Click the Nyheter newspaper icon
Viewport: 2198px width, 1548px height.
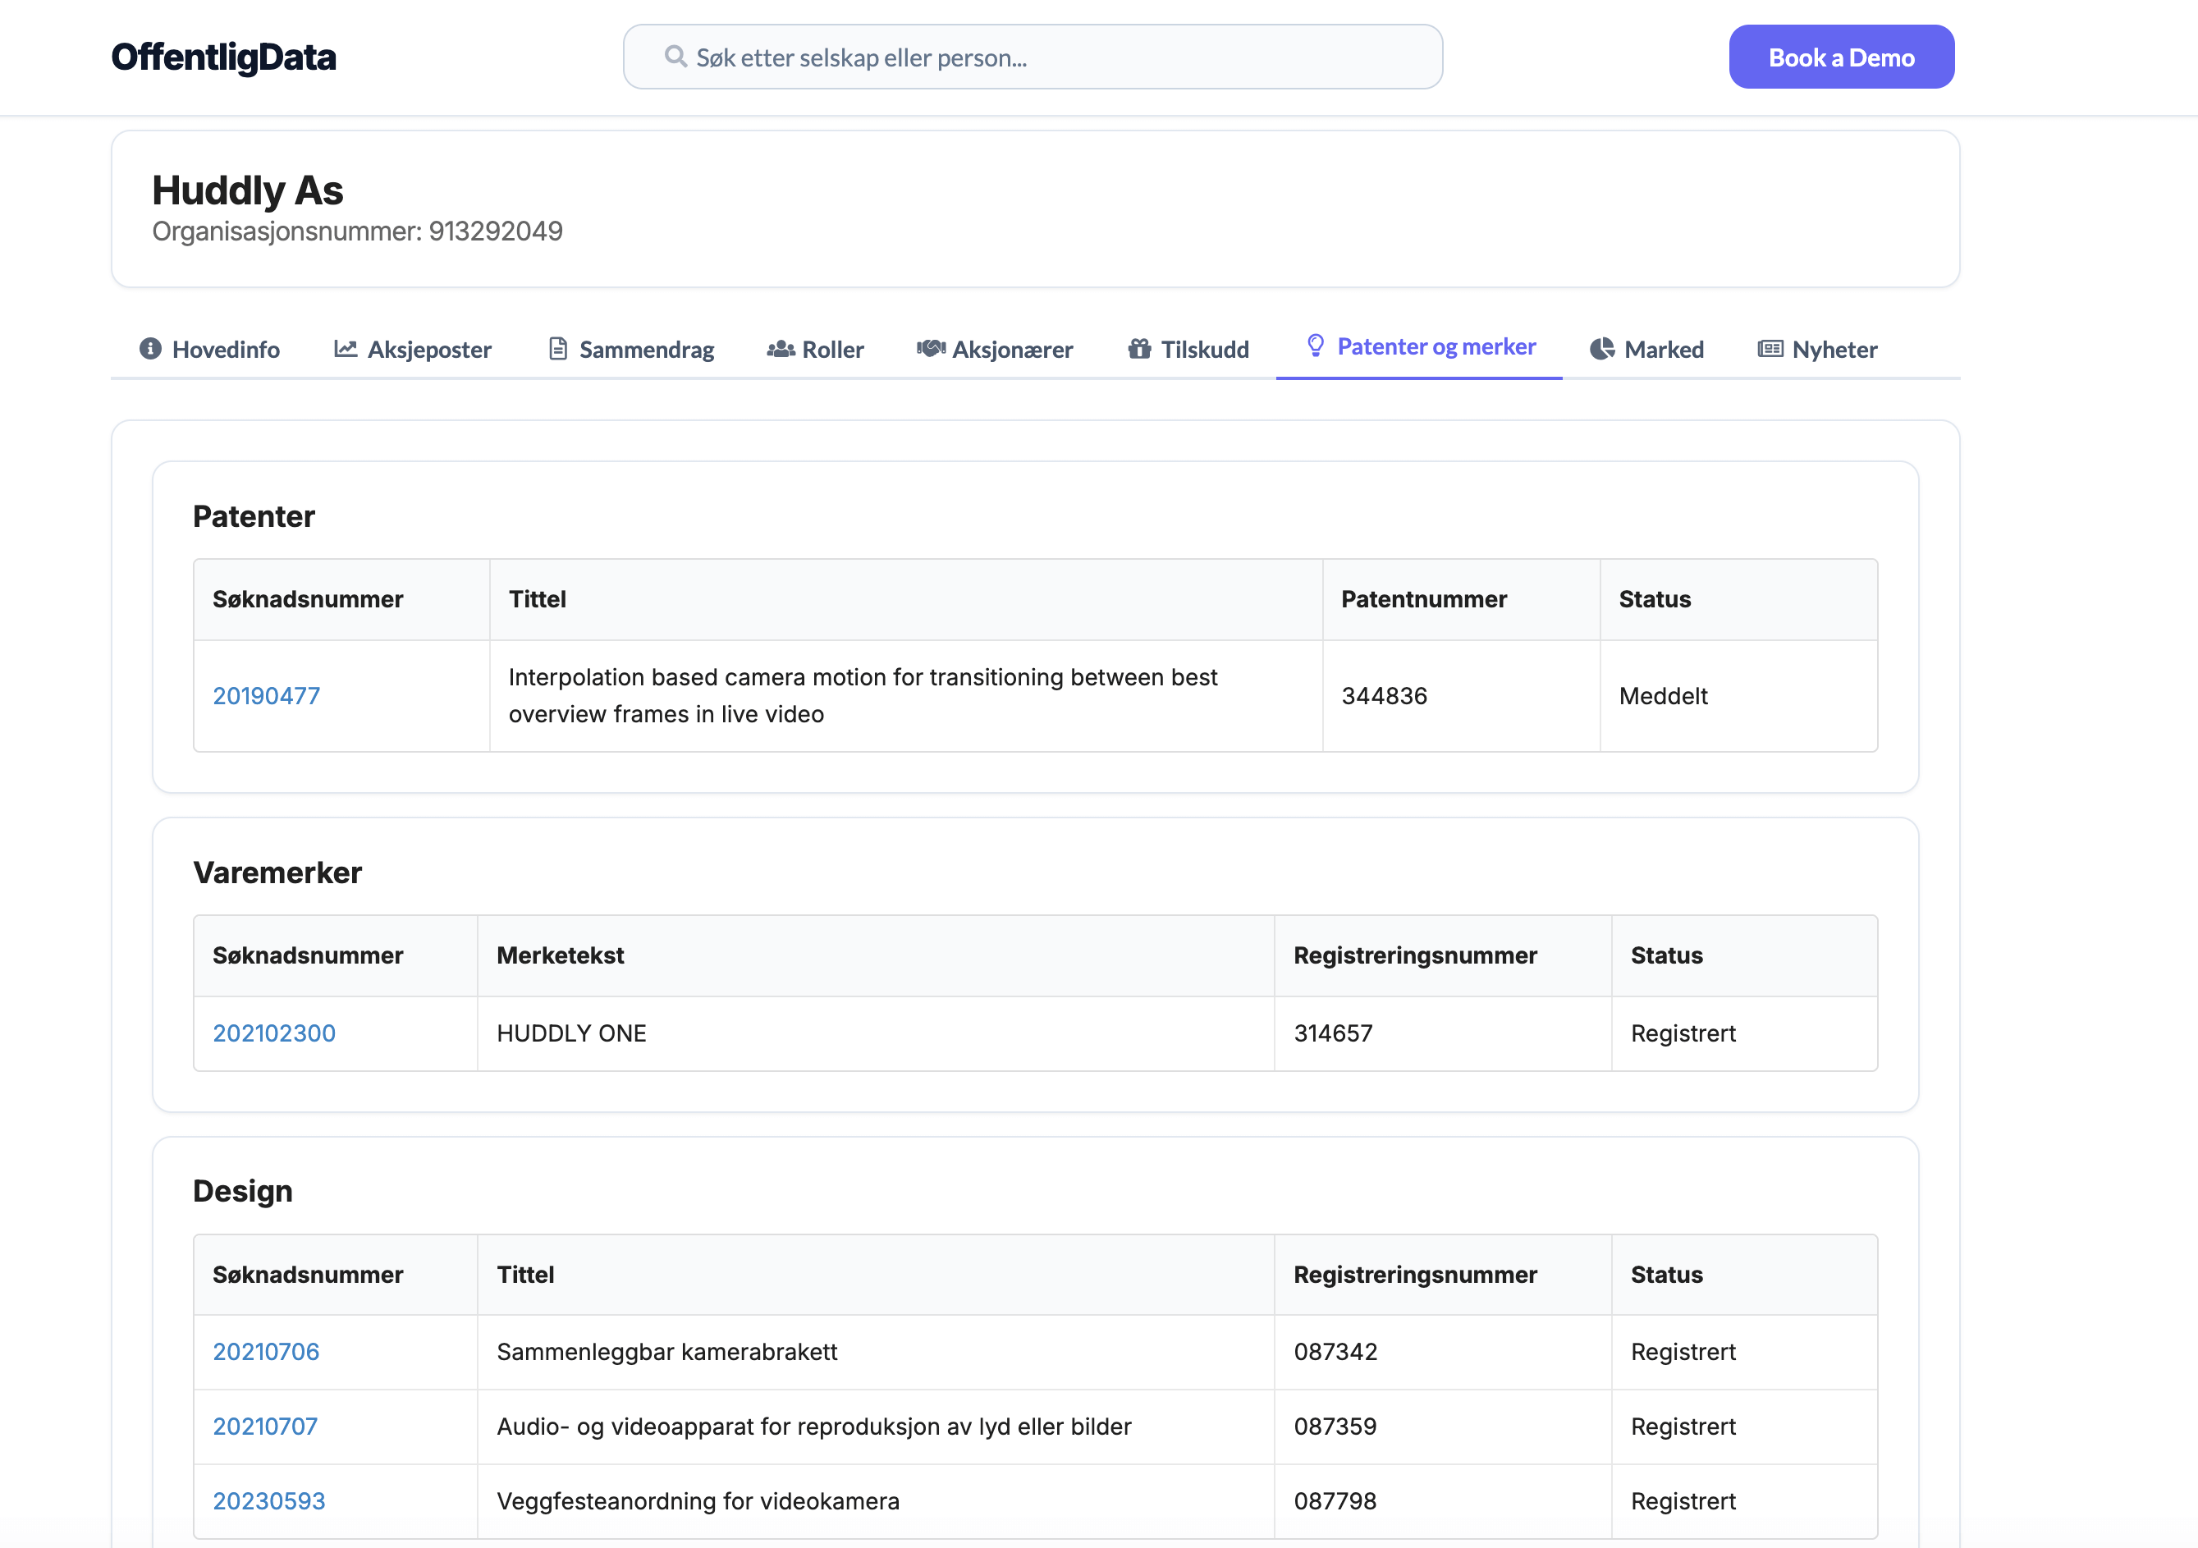(x=1770, y=349)
